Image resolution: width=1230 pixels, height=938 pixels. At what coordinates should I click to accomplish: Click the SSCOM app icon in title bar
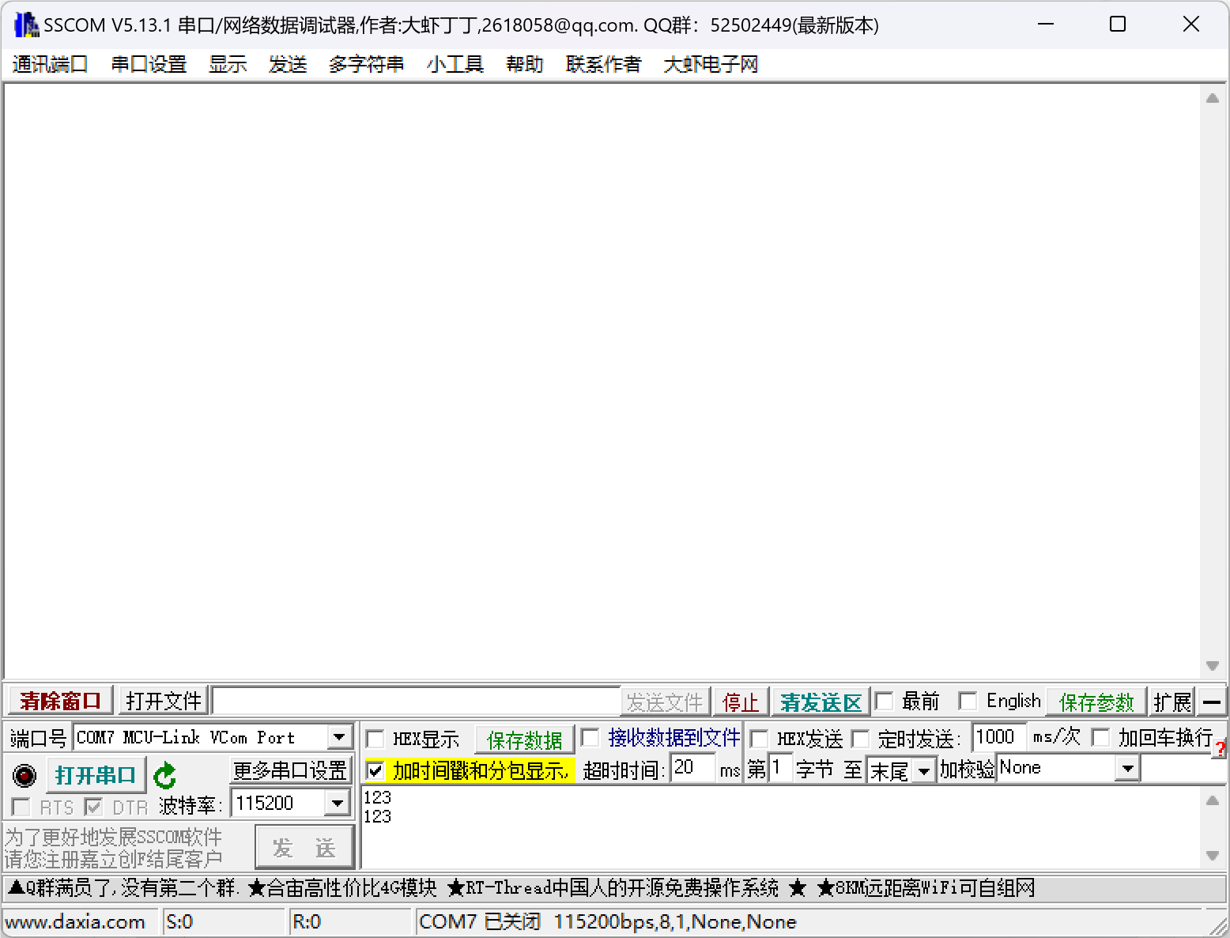[27, 25]
